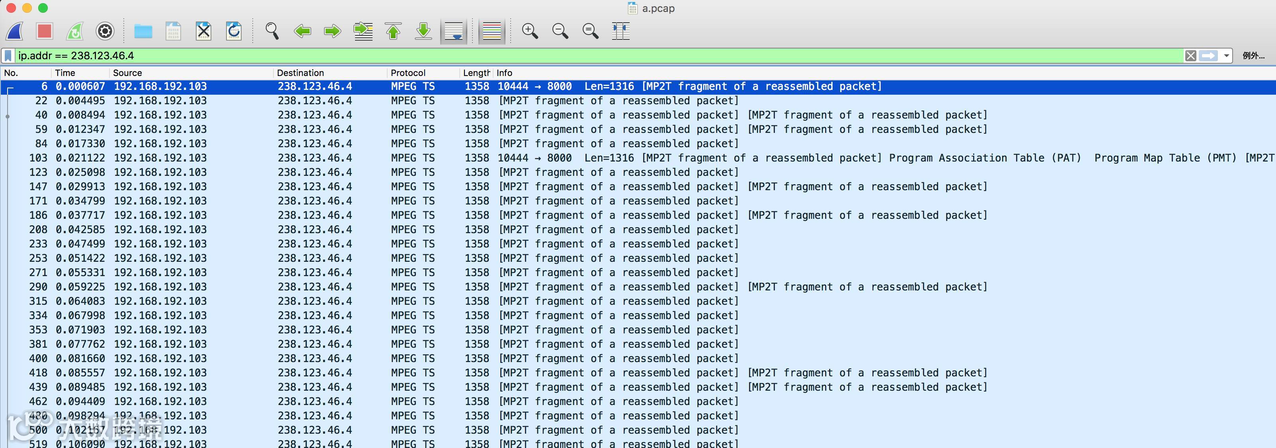This screenshot has width=1276, height=448.
Task: Start capture with shark fin icon
Action: click(x=15, y=31)
